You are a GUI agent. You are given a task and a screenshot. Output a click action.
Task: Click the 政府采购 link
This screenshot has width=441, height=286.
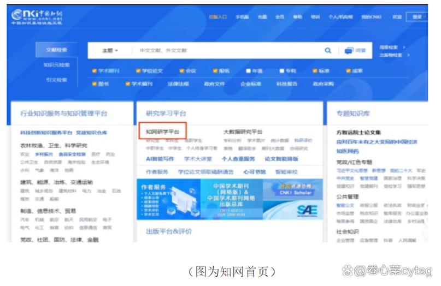323,84
